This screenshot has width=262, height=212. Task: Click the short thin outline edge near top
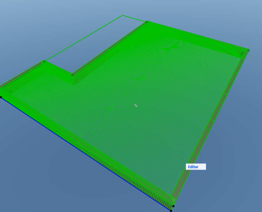(135, 19)
